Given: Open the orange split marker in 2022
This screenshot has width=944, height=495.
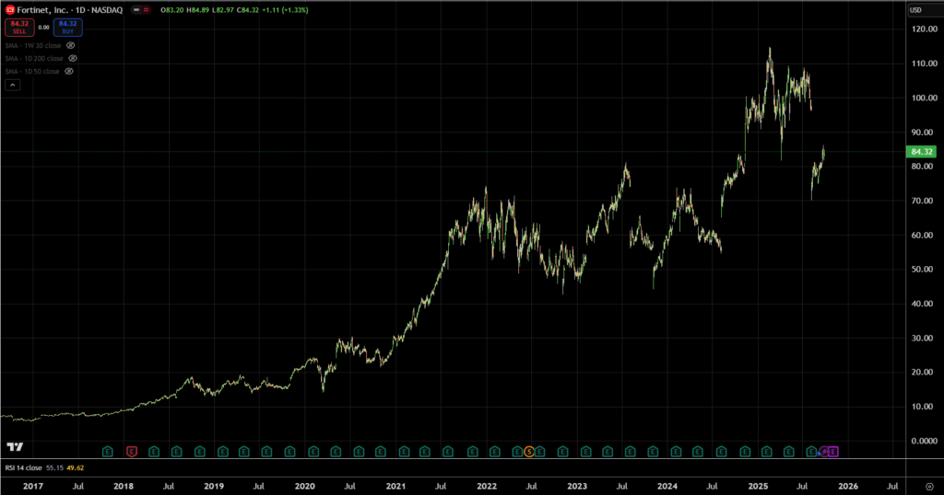Looking at the screenshot, I should pos(528,451).
